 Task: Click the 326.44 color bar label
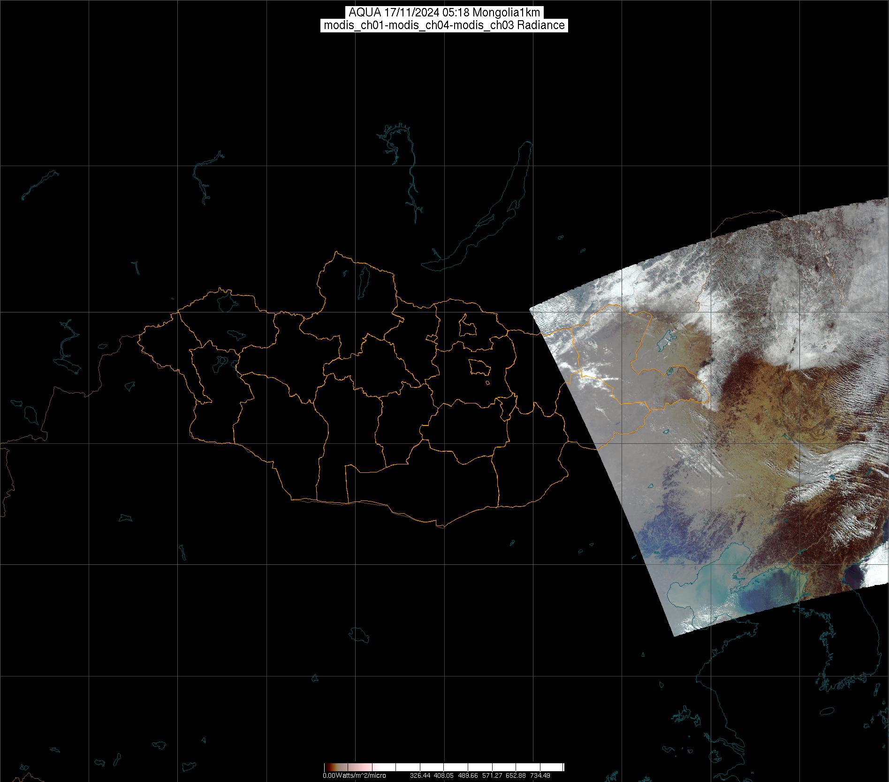(420, 775)
